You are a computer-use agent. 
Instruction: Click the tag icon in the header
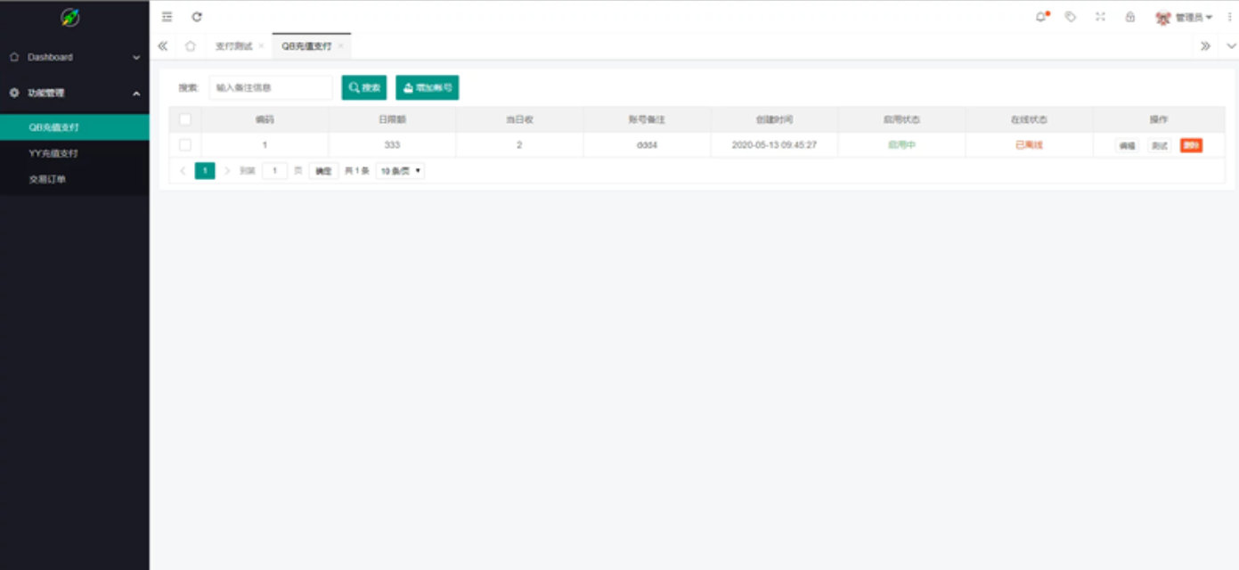(x=1071, y=17)
